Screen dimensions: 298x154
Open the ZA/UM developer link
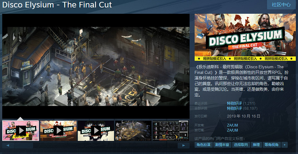(x=232, y=125)
